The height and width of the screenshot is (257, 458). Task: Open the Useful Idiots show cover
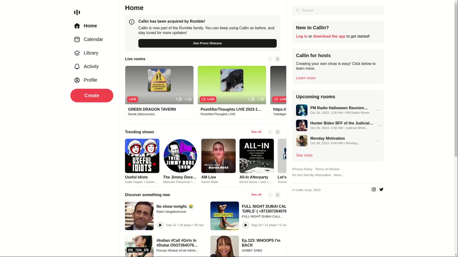click(142, 156)
